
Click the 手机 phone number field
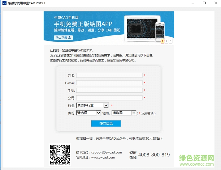109,91
